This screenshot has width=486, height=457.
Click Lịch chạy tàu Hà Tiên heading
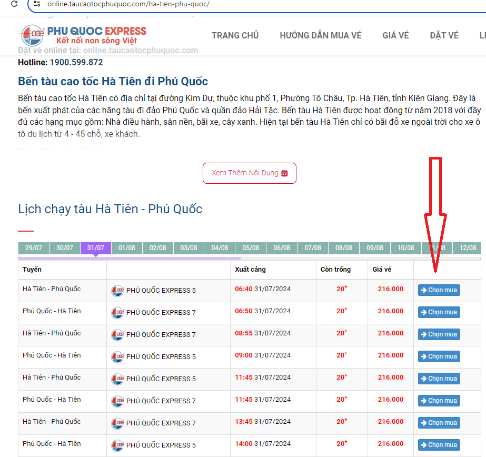coord(110,210)
